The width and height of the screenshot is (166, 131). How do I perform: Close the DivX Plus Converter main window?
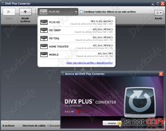(x=162, y=4)
